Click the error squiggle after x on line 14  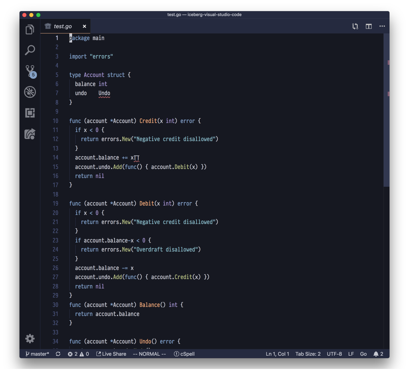pos(137,158)
